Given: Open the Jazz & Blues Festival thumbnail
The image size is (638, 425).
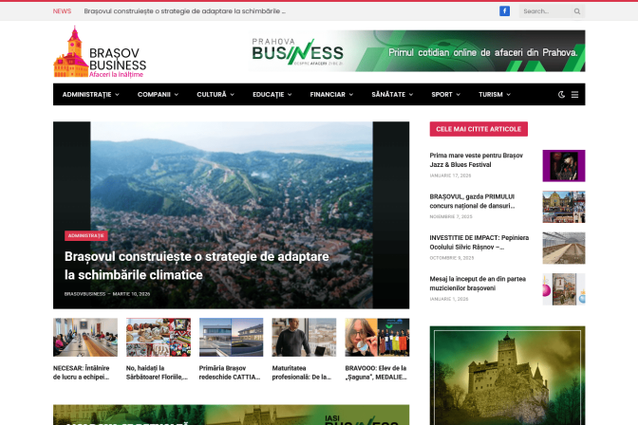Looking at the screenshot, I should (564, 165).
